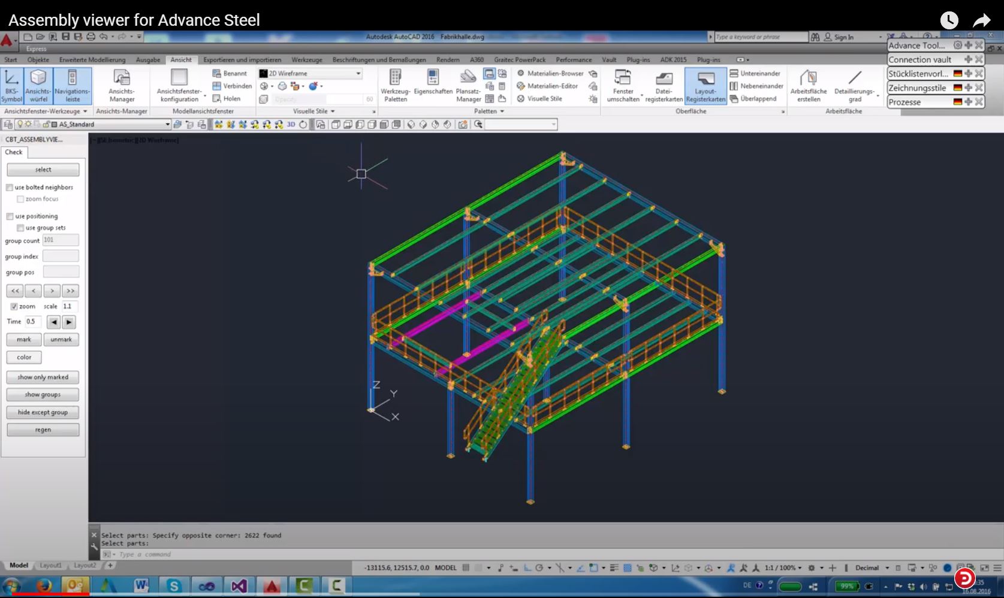Click the hide except group button

(x=43, y=412)
